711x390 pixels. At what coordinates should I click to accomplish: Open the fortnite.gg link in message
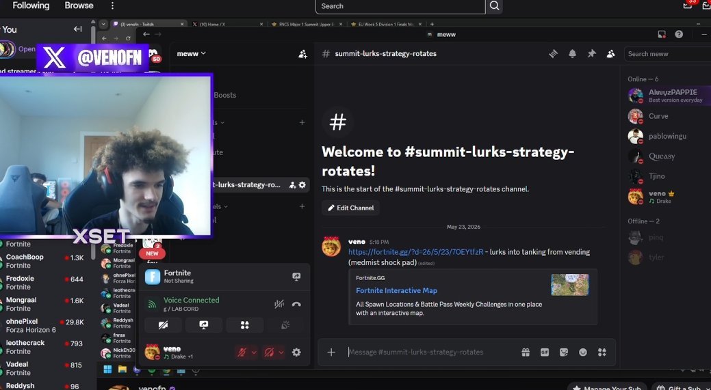click(x=416, y=252)
